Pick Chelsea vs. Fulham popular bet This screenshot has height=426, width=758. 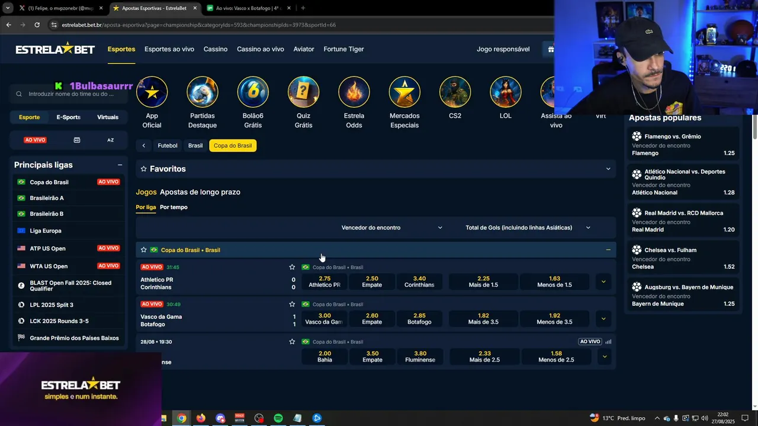click(x=683, y=258)
